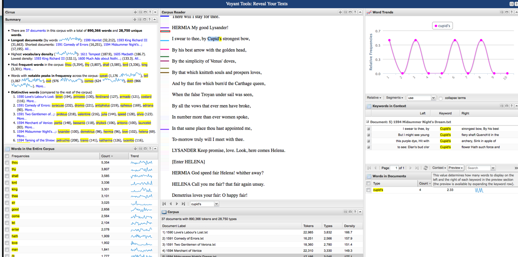Open the 'use' combo box arrow
Viewport: 518px width, 257px height.
tap(433, 98)
